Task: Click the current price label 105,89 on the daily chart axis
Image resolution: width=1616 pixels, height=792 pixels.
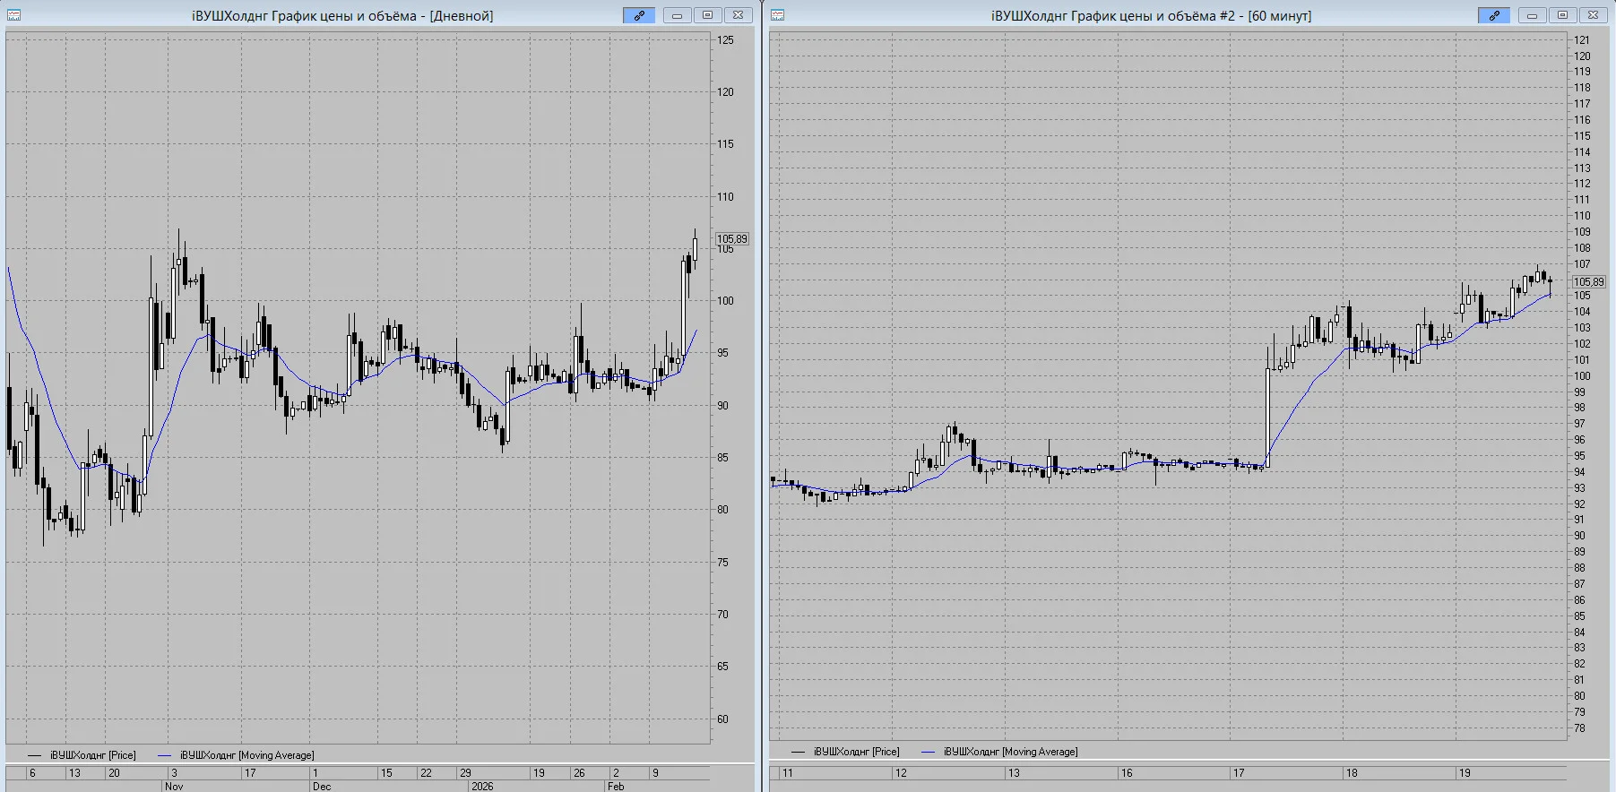Action: coord(731,239)
